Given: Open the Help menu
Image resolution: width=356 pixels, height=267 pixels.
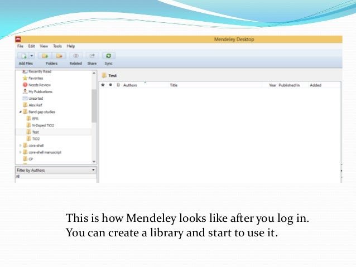Looking at the screenshot, I should (71, 46).
